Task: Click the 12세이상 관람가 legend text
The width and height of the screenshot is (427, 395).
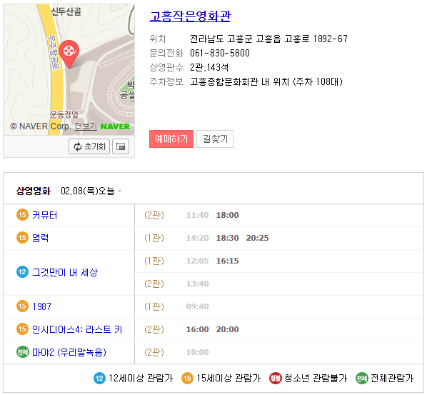Action: tap(141, 379)
